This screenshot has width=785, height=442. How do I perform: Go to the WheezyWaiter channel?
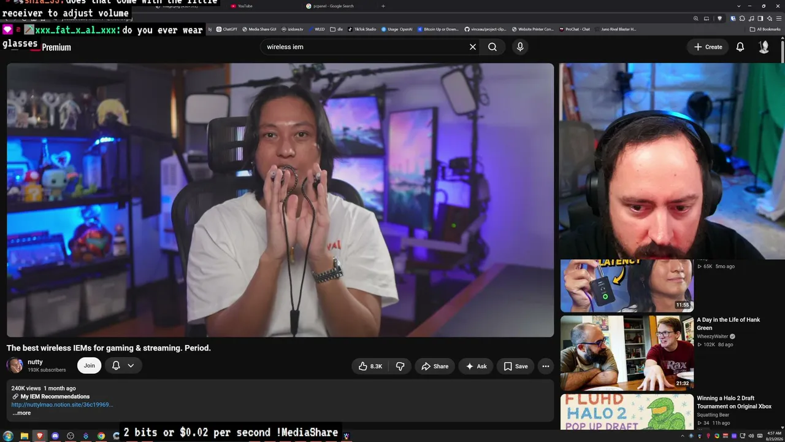click(x=712, y=336)
